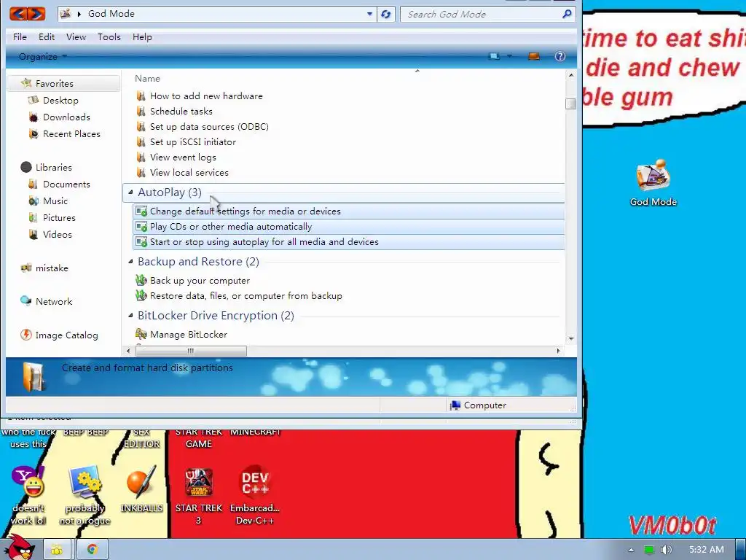Select the Yahoo Messenger desktop icon
This screenshot has width=746, height=560.
[28, 495]
